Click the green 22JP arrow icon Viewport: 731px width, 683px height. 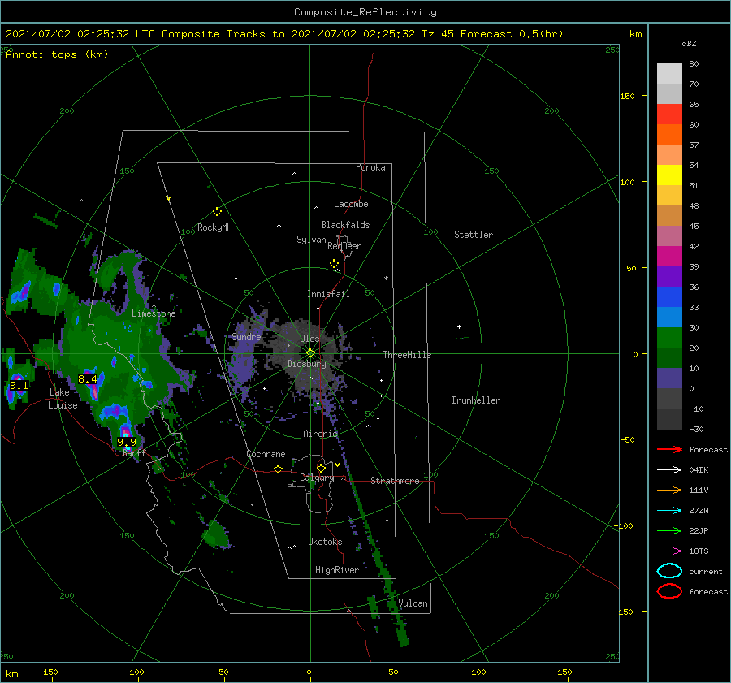(669, 530)
